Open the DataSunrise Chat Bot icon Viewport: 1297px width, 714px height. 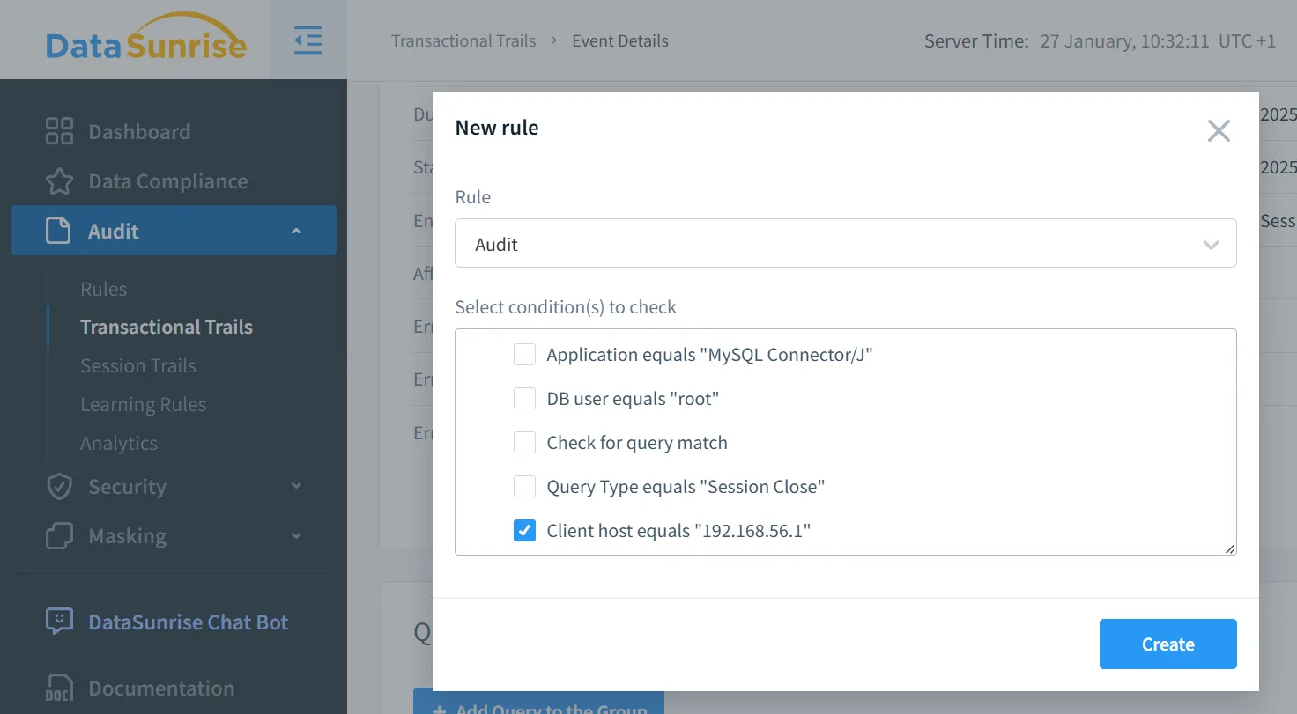59,622
